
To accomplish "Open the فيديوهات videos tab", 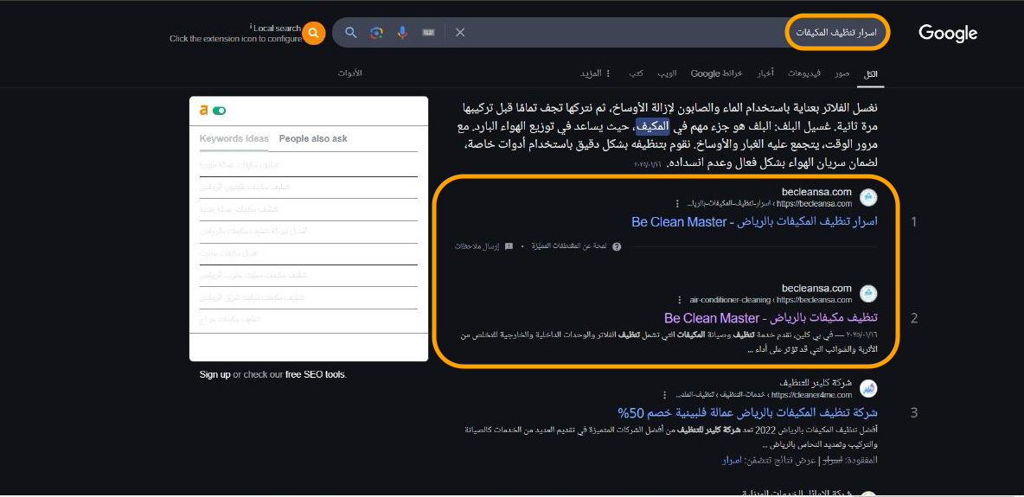I will coord(804,73).
